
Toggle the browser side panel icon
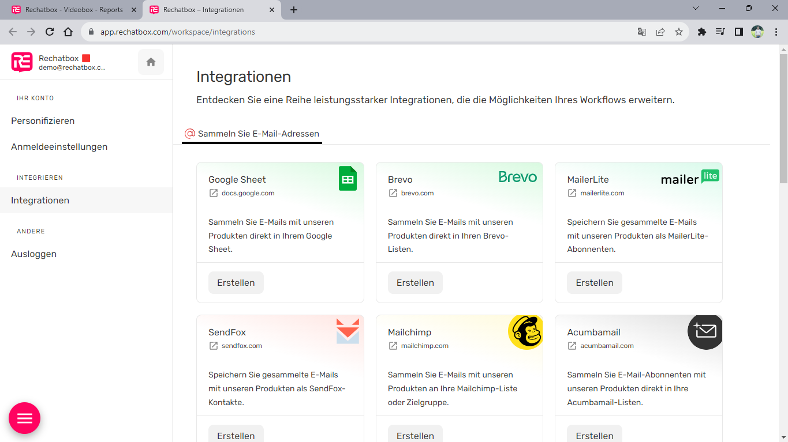tap(739, 32)
